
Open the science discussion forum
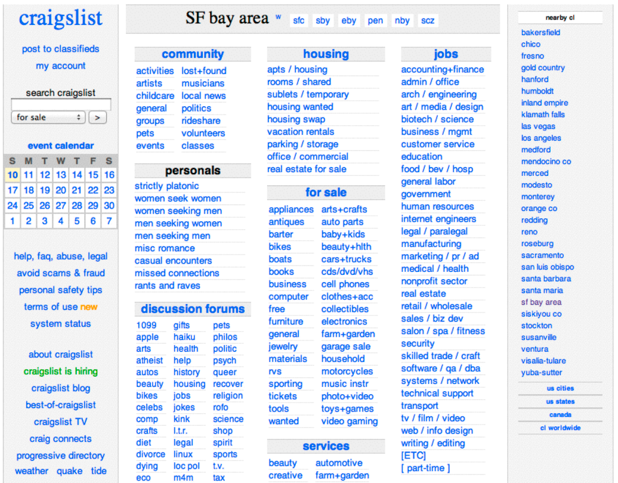coord(228,419)
